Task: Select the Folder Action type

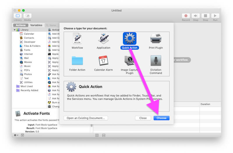Action: coord(77,63)
